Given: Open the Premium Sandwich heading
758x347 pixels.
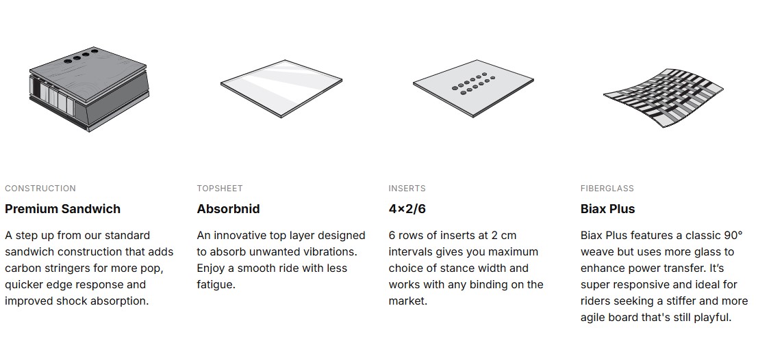Looking at the screenshot, I should tap(62, 209).
